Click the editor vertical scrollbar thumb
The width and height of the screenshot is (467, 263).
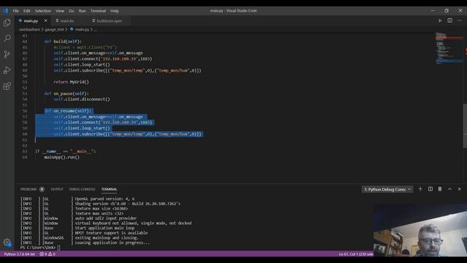(x=465, y=125)
